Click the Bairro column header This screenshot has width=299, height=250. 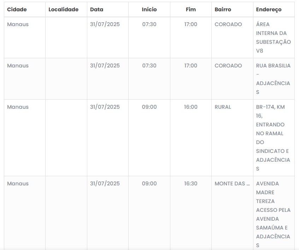[x=223, y=10]
